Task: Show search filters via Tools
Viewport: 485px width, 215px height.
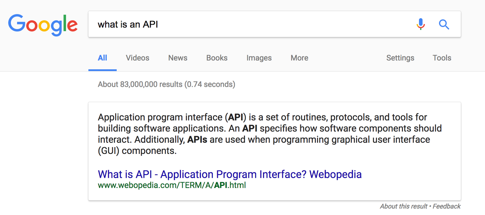Action: coord(442,58)
